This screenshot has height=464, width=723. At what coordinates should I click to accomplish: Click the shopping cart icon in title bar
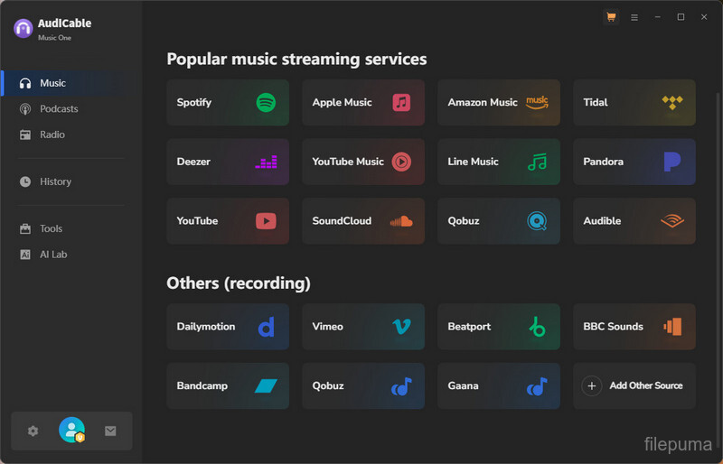point(611,17)
